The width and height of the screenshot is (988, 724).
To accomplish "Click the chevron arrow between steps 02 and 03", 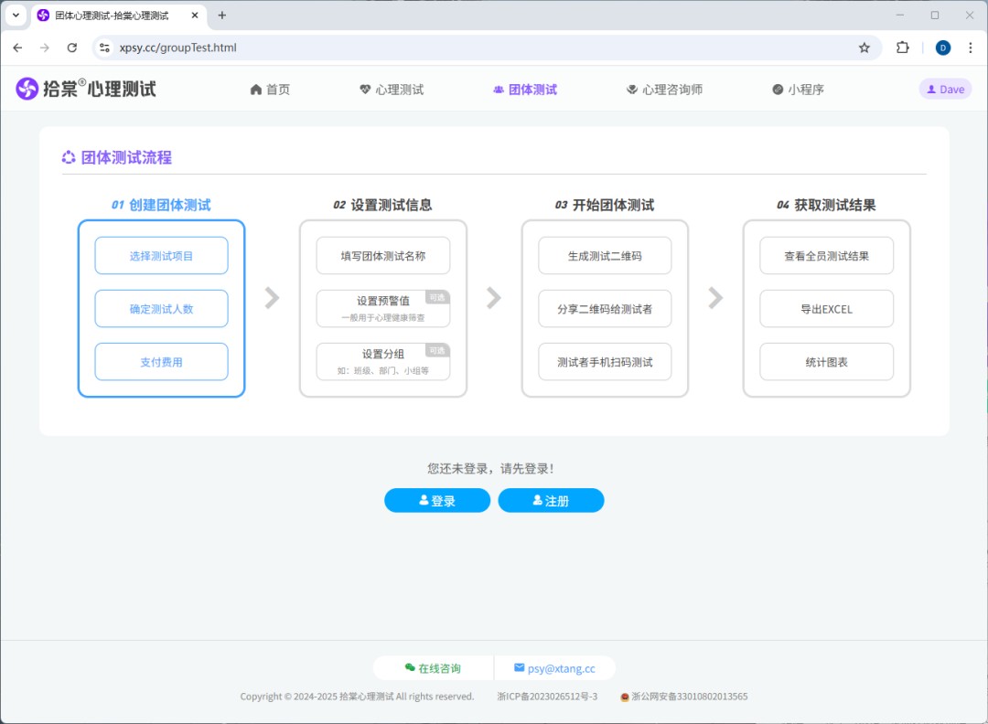I will pos(494,298).
